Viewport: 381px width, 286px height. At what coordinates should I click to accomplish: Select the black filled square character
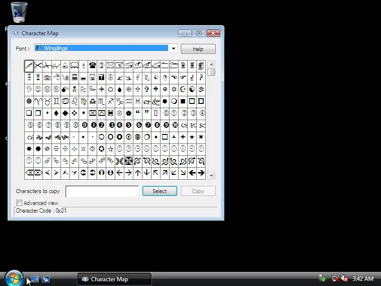click(x=183, y=102)
